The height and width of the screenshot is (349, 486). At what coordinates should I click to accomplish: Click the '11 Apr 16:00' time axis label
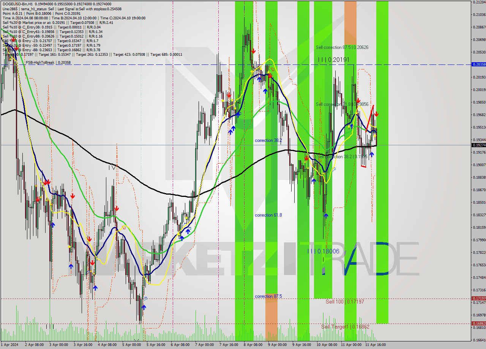(375, 345)
